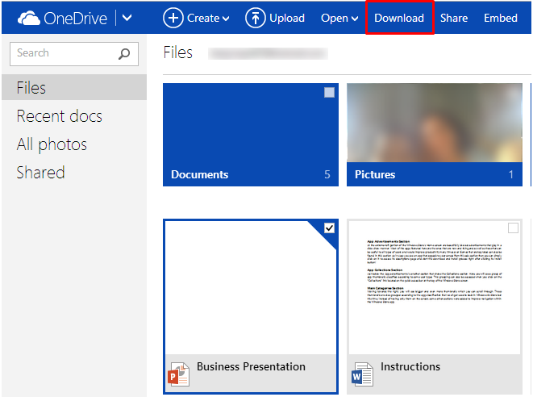Image resolution: width=533 pixels, height=397 pixels.
Task: Open the Instructions document preview thumbnail
Action: [x=435, y=287]
